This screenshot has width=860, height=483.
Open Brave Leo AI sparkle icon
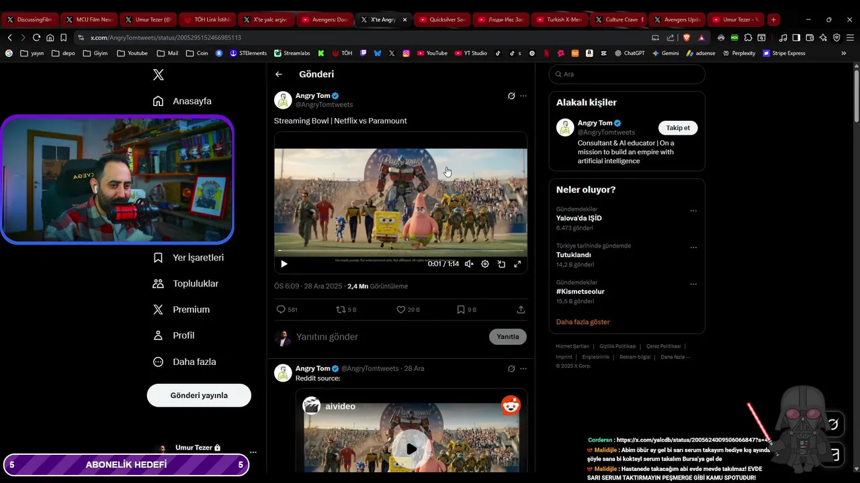click(x=823, y=38)
